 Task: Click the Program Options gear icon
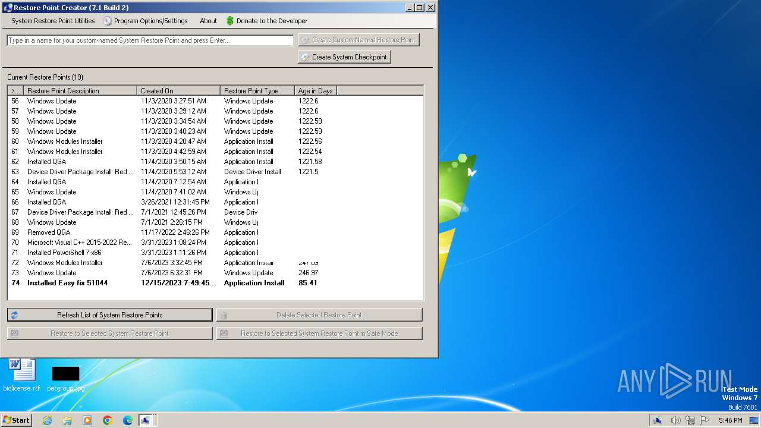pos(108,21)
